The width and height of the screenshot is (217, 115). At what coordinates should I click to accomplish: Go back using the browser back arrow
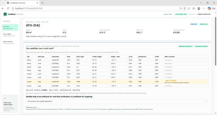[3, 8]
